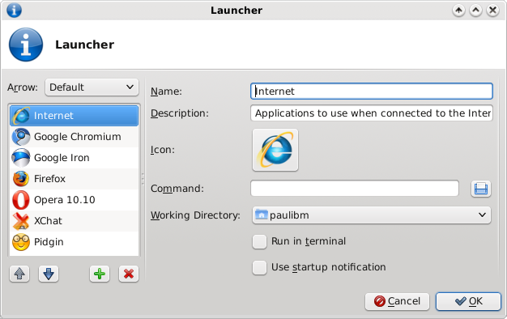The width and height of the screenshot is (507, 319).
Task: Focus the Name field
Action: pos(372,91)
